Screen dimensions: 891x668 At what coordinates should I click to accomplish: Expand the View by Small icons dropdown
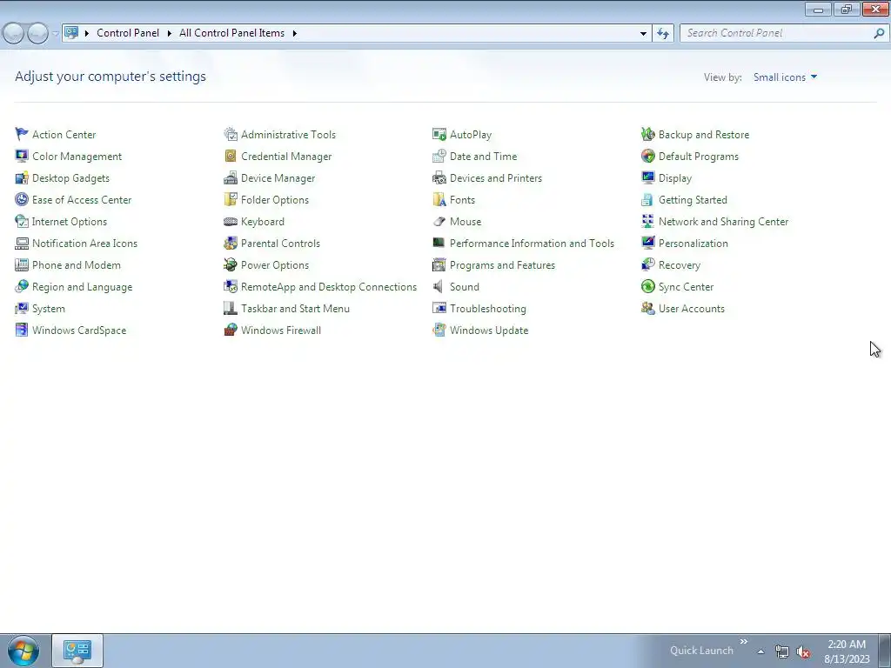tap(785, 77)
